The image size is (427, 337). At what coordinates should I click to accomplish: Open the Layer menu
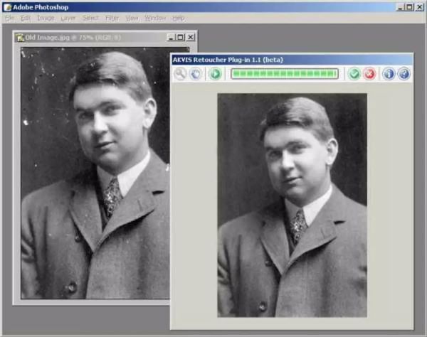click(x=68, y=18)
